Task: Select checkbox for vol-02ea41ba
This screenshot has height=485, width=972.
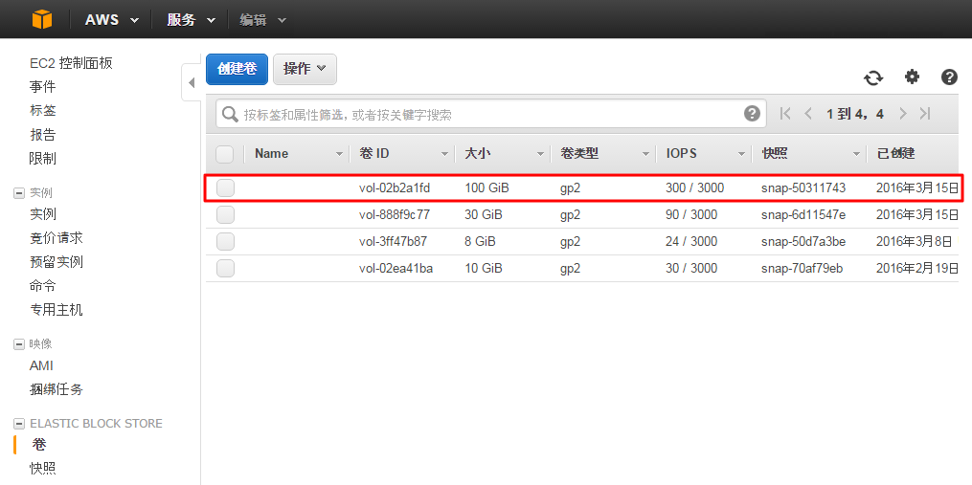Action: 226,268
